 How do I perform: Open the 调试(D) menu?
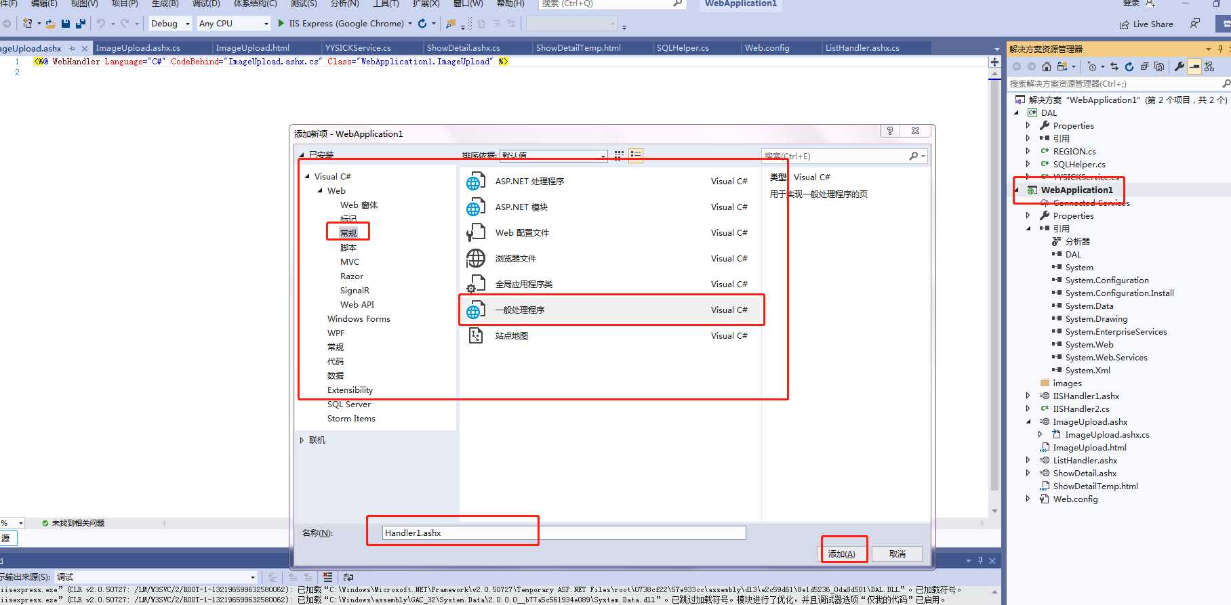tap(206, 4)
